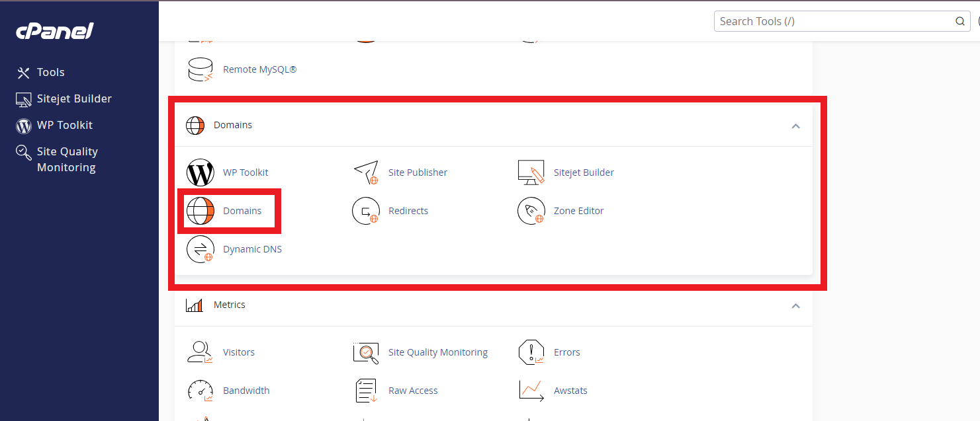
Task: Open Site Quality Monitoring in the sidebar
Action: coord(67,160)
